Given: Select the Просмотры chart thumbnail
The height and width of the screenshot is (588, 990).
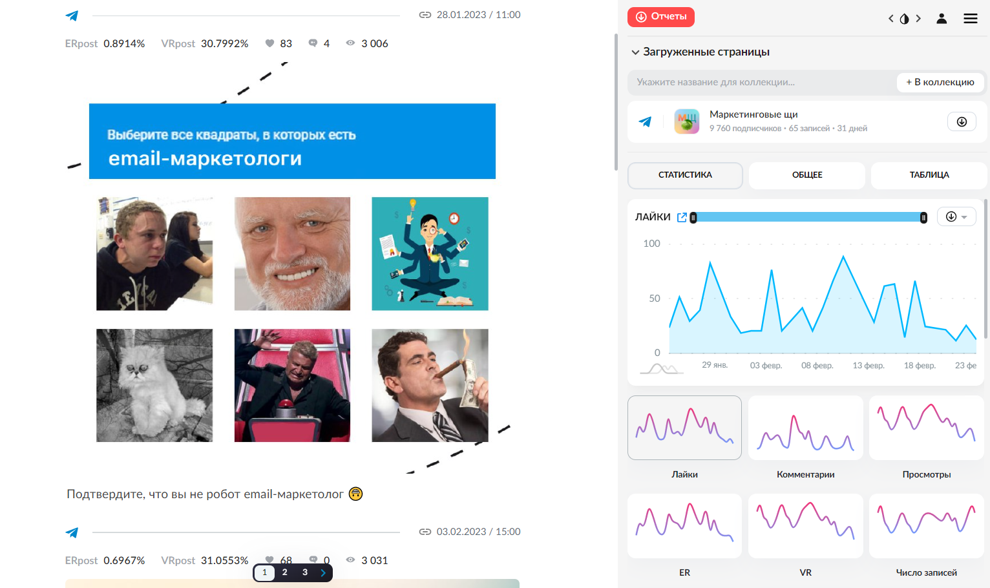Looking at the screenshot, I should 927,428.
